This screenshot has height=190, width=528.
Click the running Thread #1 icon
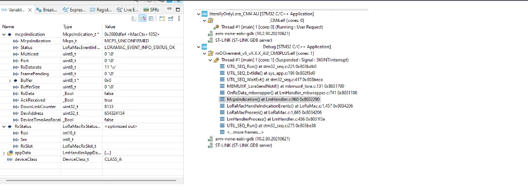click(x=216, y=27)
